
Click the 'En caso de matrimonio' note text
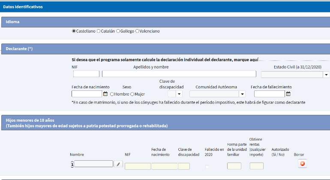(x=189, y=102)
